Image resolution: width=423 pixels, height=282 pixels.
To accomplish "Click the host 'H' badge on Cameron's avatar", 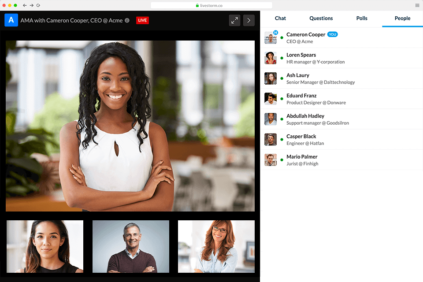I will [x=275, y=33].
